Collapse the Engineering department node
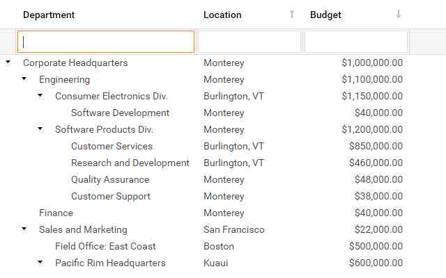The height and width of the screenshot is (278, 446). 24,79
